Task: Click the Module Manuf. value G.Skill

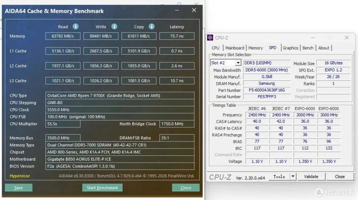Action: click(x=267, y=77)
